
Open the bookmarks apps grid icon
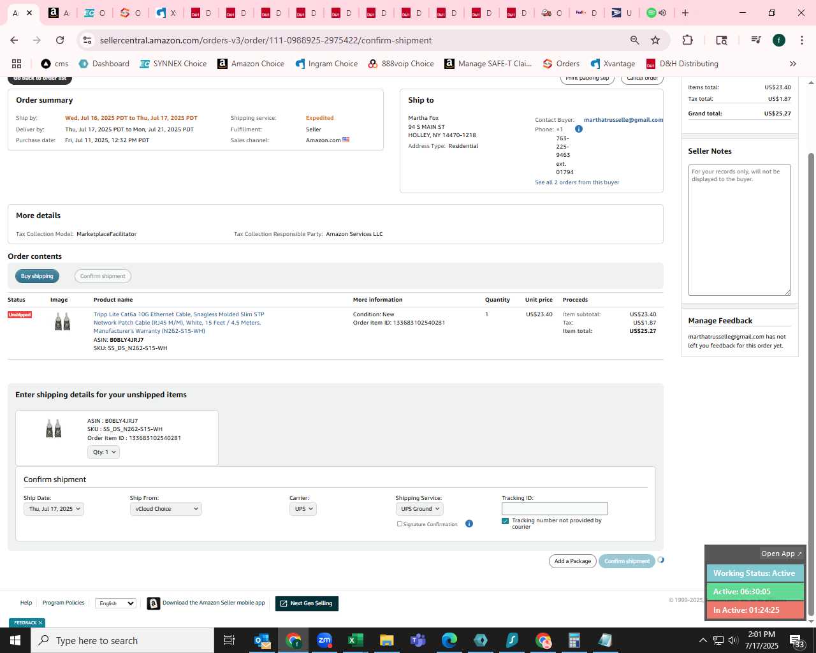coord(17,64)
